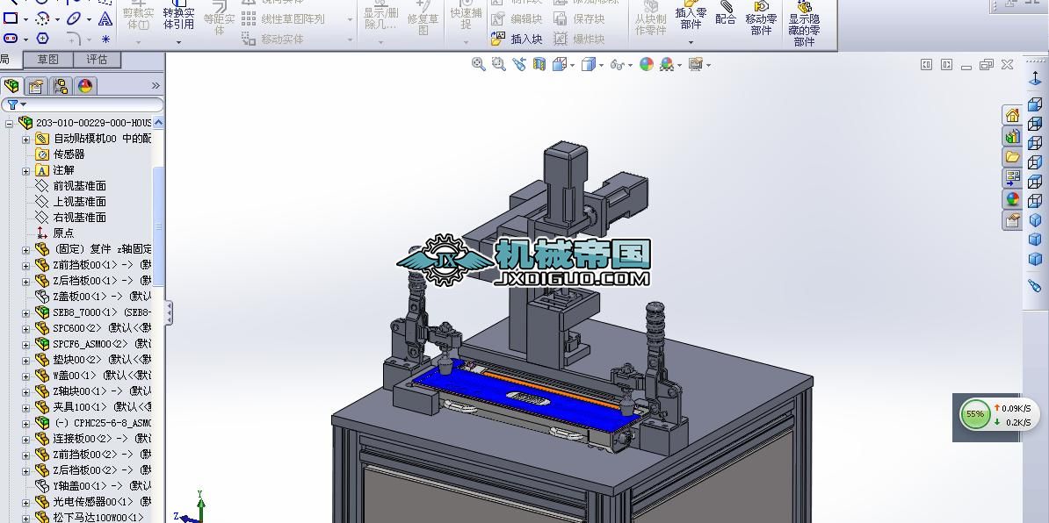This screenshot has width=1049, height=523.
Task: Select the polygon sketch tool
Action: pos(42,38)
